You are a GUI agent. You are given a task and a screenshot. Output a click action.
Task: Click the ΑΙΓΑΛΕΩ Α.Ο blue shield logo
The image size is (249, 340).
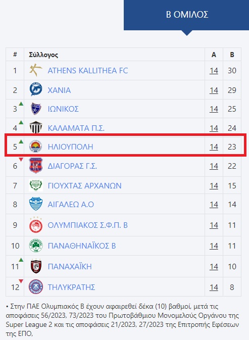[36, 204]
